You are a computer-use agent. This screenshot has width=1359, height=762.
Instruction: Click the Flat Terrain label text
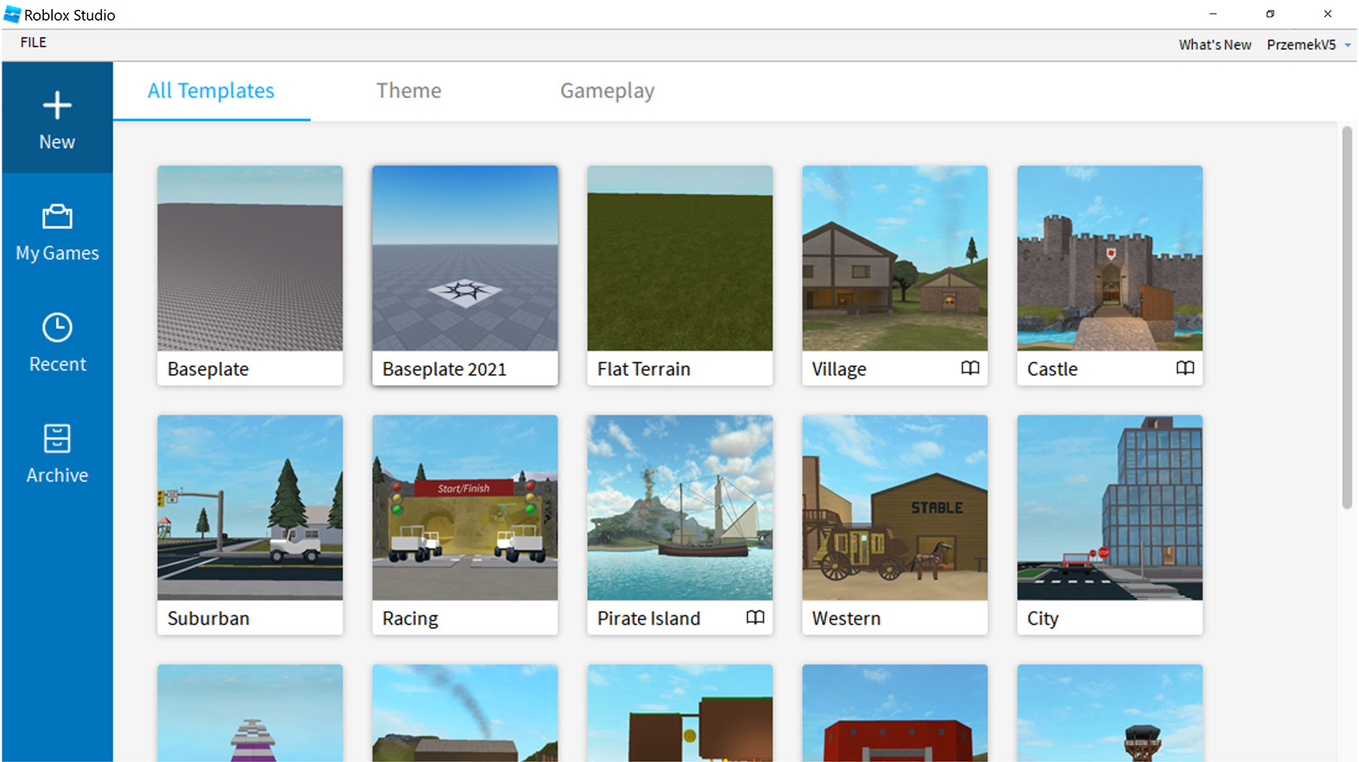[x=644, y=369]
